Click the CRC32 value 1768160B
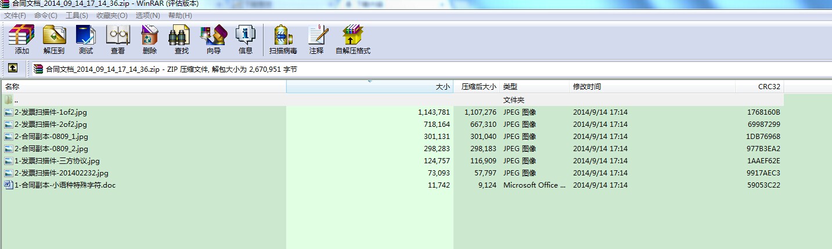 763,112
